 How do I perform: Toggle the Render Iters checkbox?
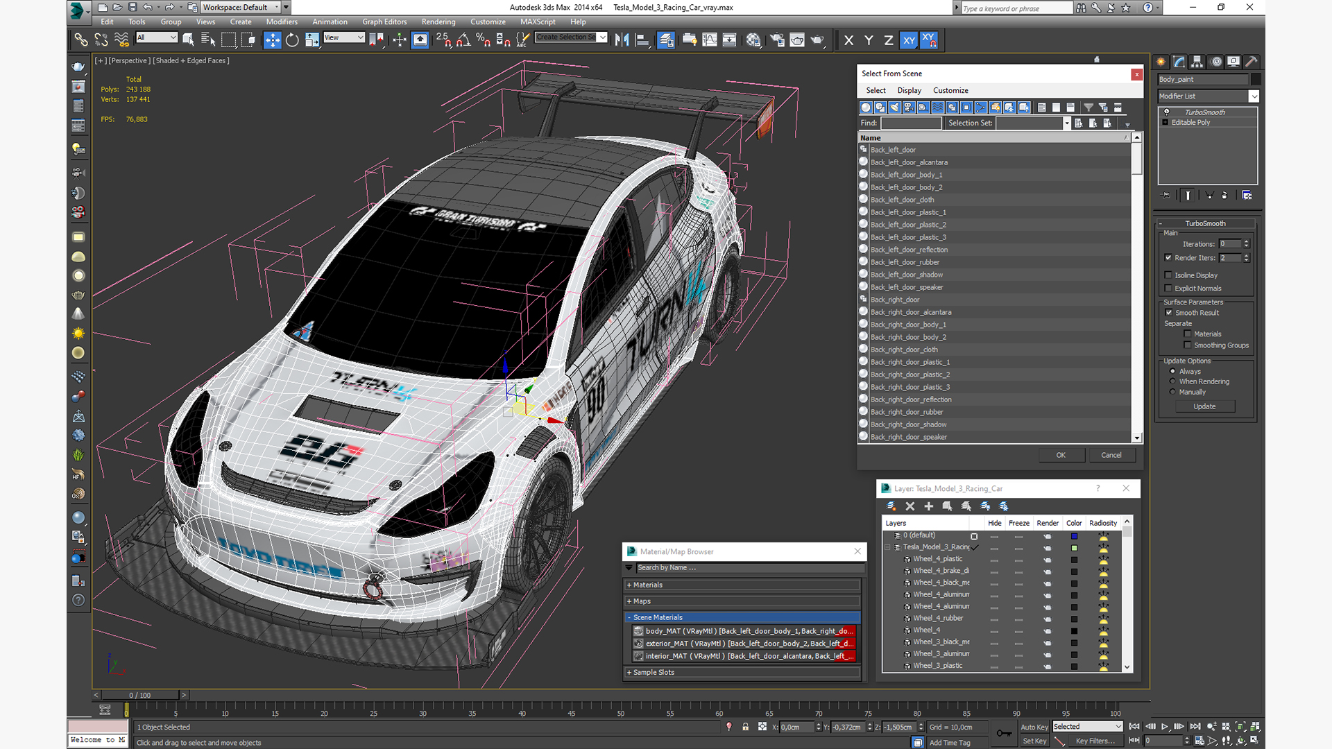tap(1168, 257)
